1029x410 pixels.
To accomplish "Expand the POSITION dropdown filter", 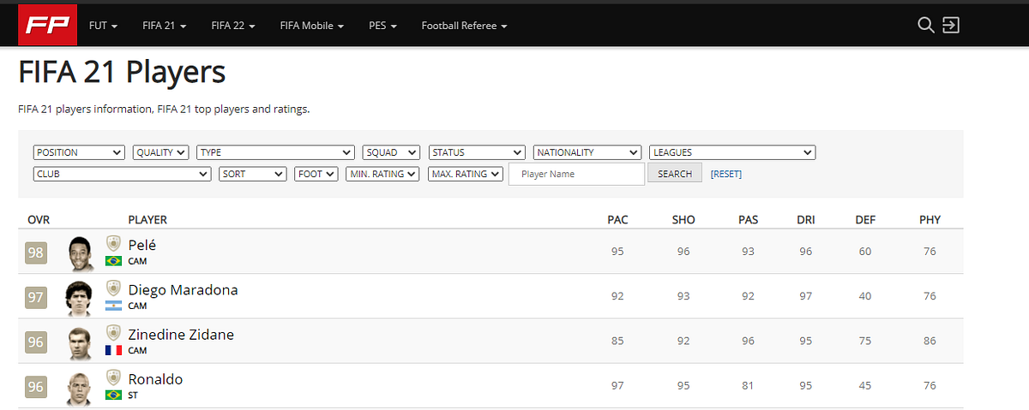I will (80, 152).
